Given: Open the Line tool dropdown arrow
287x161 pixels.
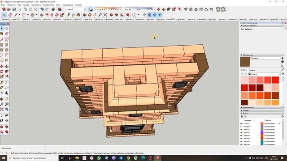Looking at the screenshot, I should coord(19,15).
